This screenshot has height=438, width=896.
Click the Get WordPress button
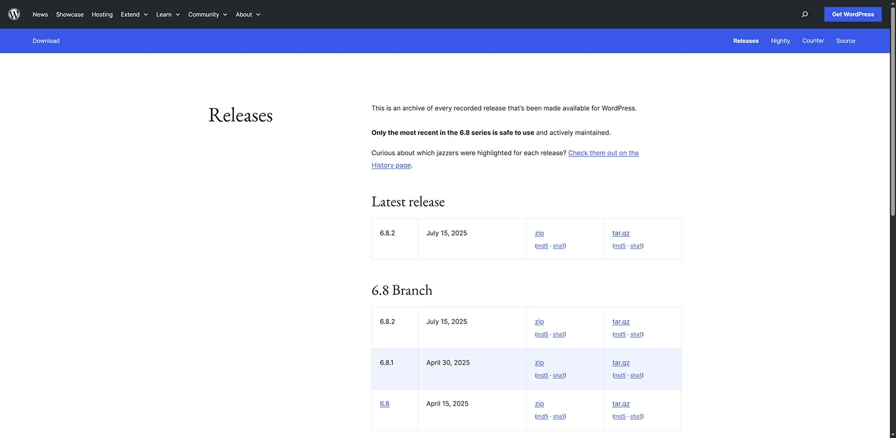point(852,14)
